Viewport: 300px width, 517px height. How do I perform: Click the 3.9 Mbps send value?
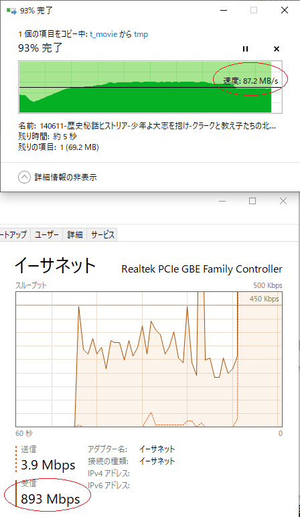point(48,465)
